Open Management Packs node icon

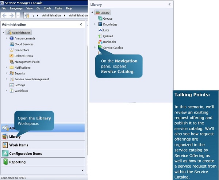(x=12, y=62)
